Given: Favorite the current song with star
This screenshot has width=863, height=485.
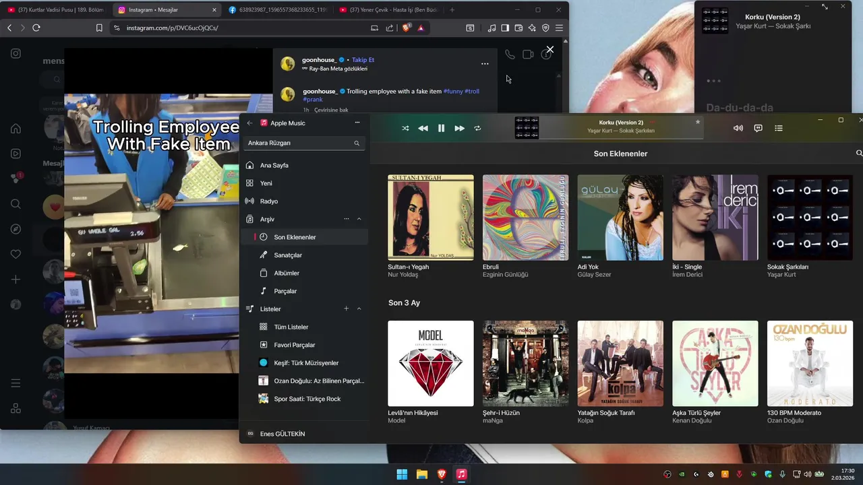Looking at the screenshot, I should [698, 122].
